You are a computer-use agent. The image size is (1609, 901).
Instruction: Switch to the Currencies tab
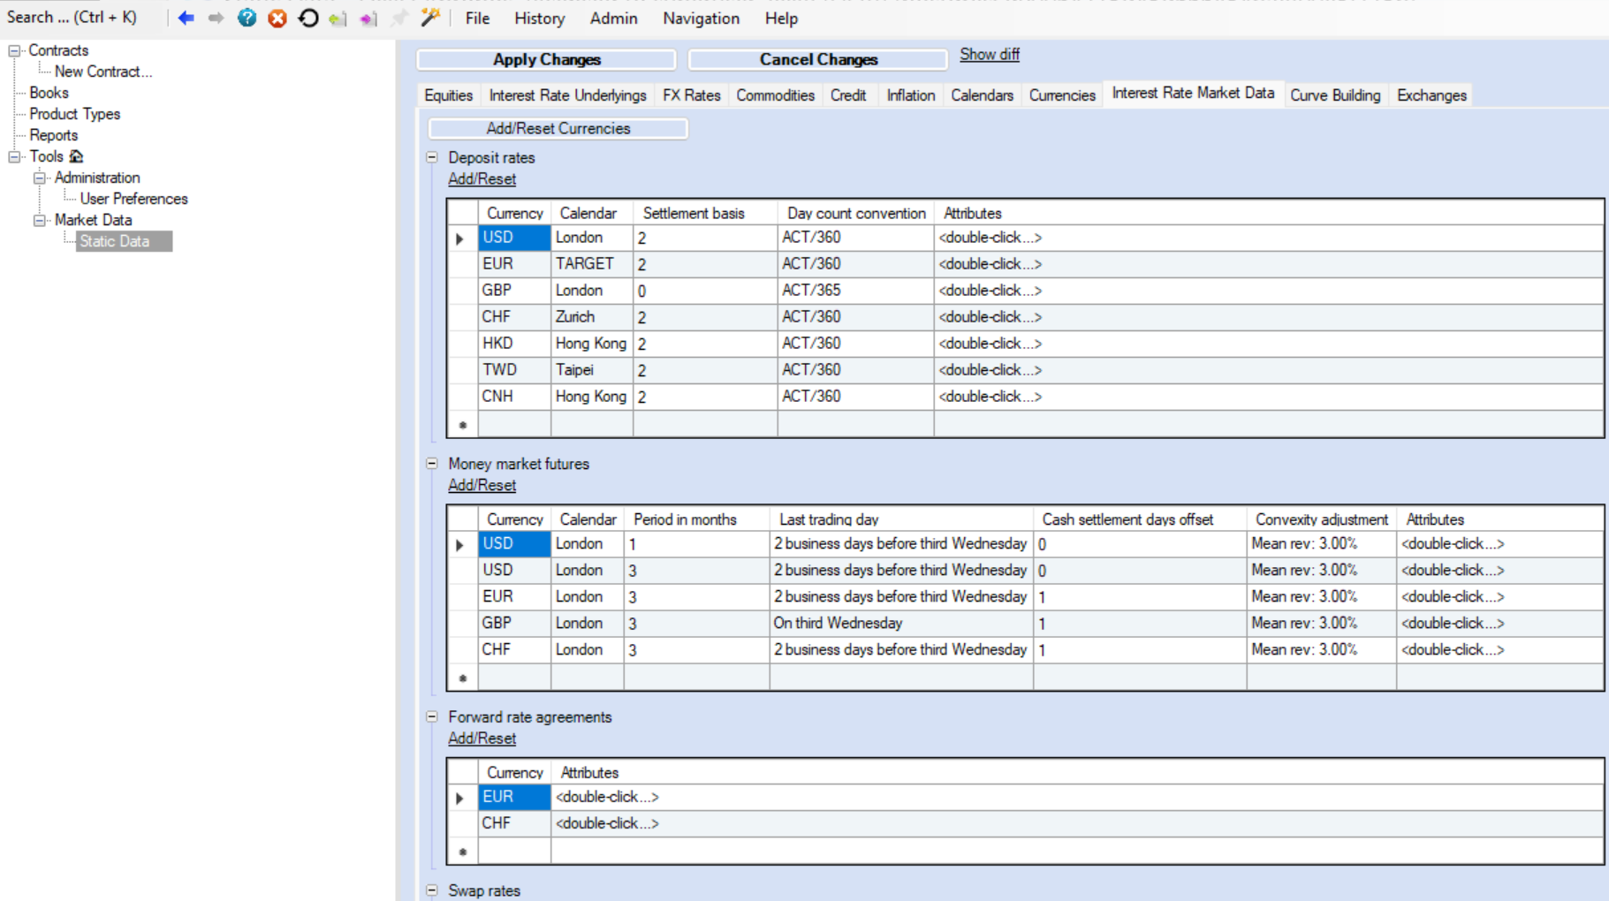point(1062,95)
